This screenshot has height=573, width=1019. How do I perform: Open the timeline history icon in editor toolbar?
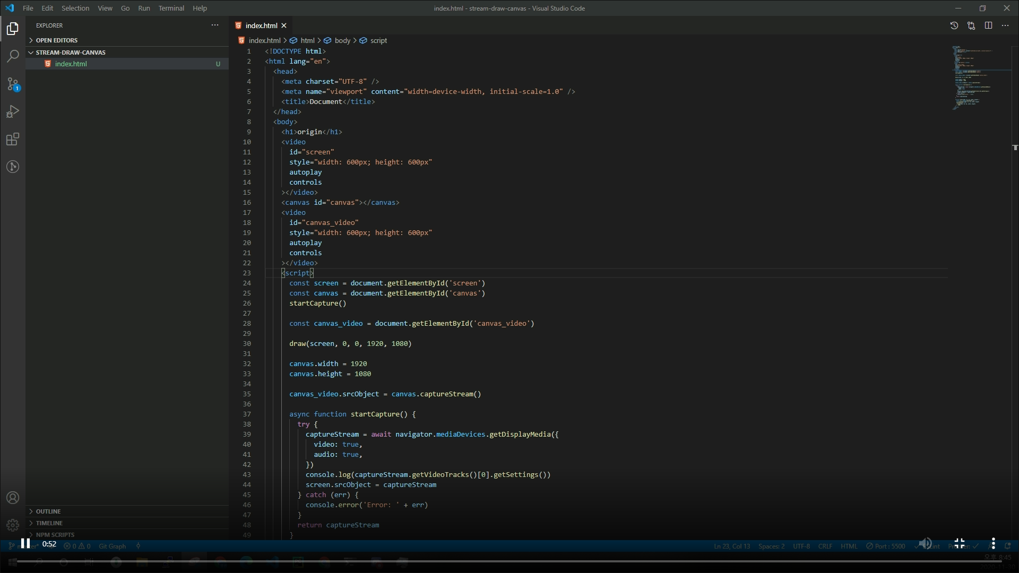(954, 25)
